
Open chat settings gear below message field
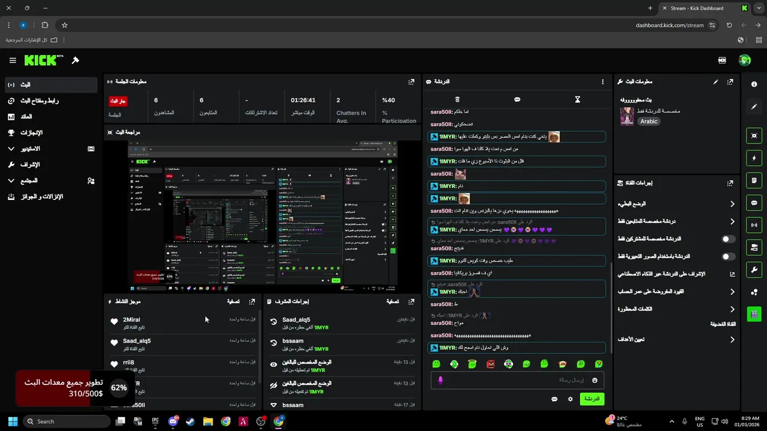click(570, 399)
